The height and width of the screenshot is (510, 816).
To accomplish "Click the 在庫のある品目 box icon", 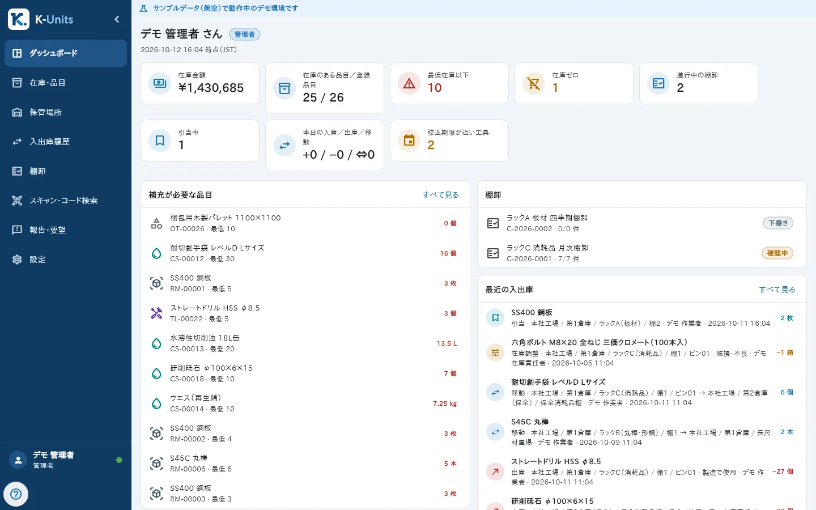I will coord(284,88).
